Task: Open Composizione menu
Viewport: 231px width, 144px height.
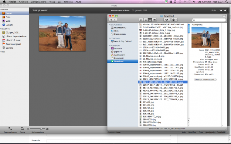Action: pyautogui.click(x=38, y=2)
